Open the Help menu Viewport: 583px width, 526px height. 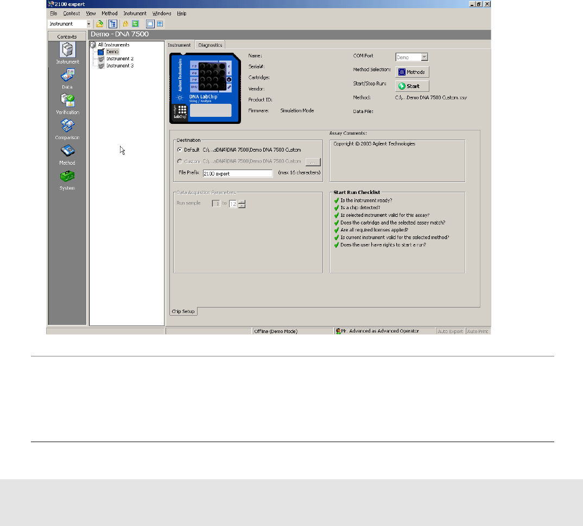(181, 14)
